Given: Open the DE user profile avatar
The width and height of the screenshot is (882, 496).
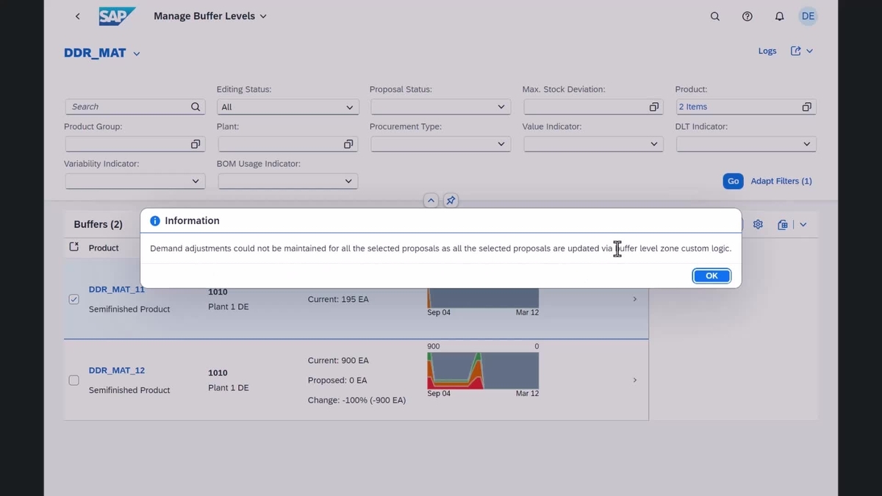Looking at the screenshot, I should [x=808, y=15].
